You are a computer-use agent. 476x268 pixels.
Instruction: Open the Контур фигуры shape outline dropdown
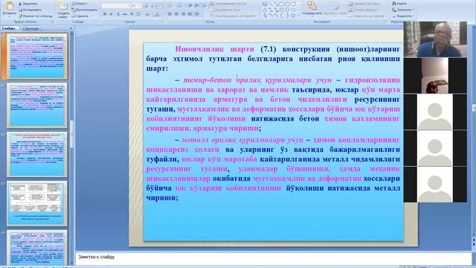coord(363,10)
